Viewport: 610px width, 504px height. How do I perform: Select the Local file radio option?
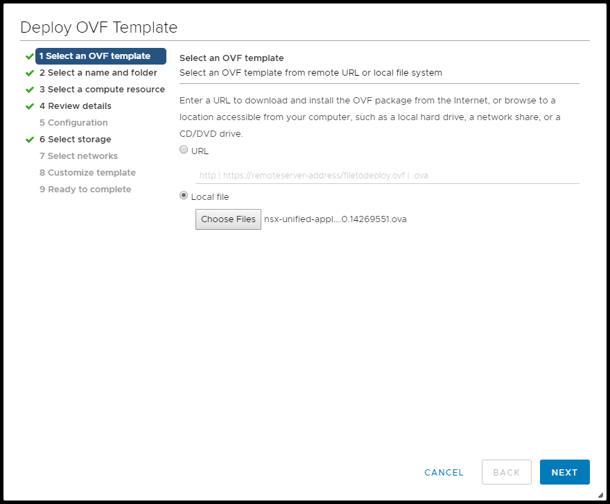[x=184, y=196]
